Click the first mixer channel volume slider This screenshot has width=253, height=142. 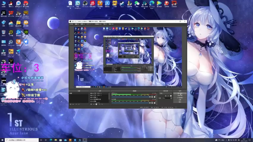131,97
